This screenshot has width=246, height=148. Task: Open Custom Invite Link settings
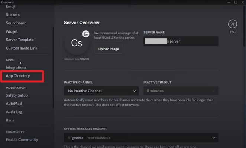21,48
